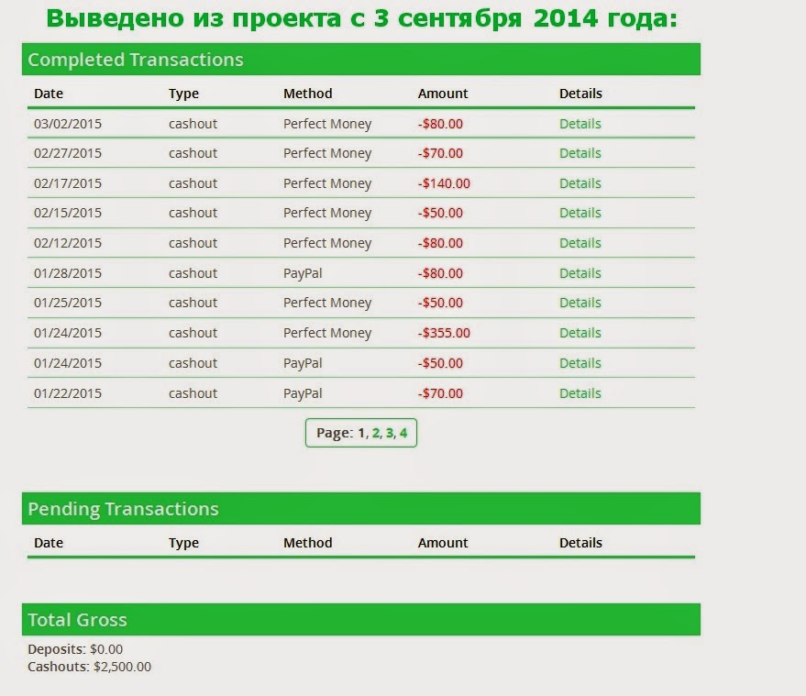Click the Date column header
806x696 pixels.
tap(48, 94)
